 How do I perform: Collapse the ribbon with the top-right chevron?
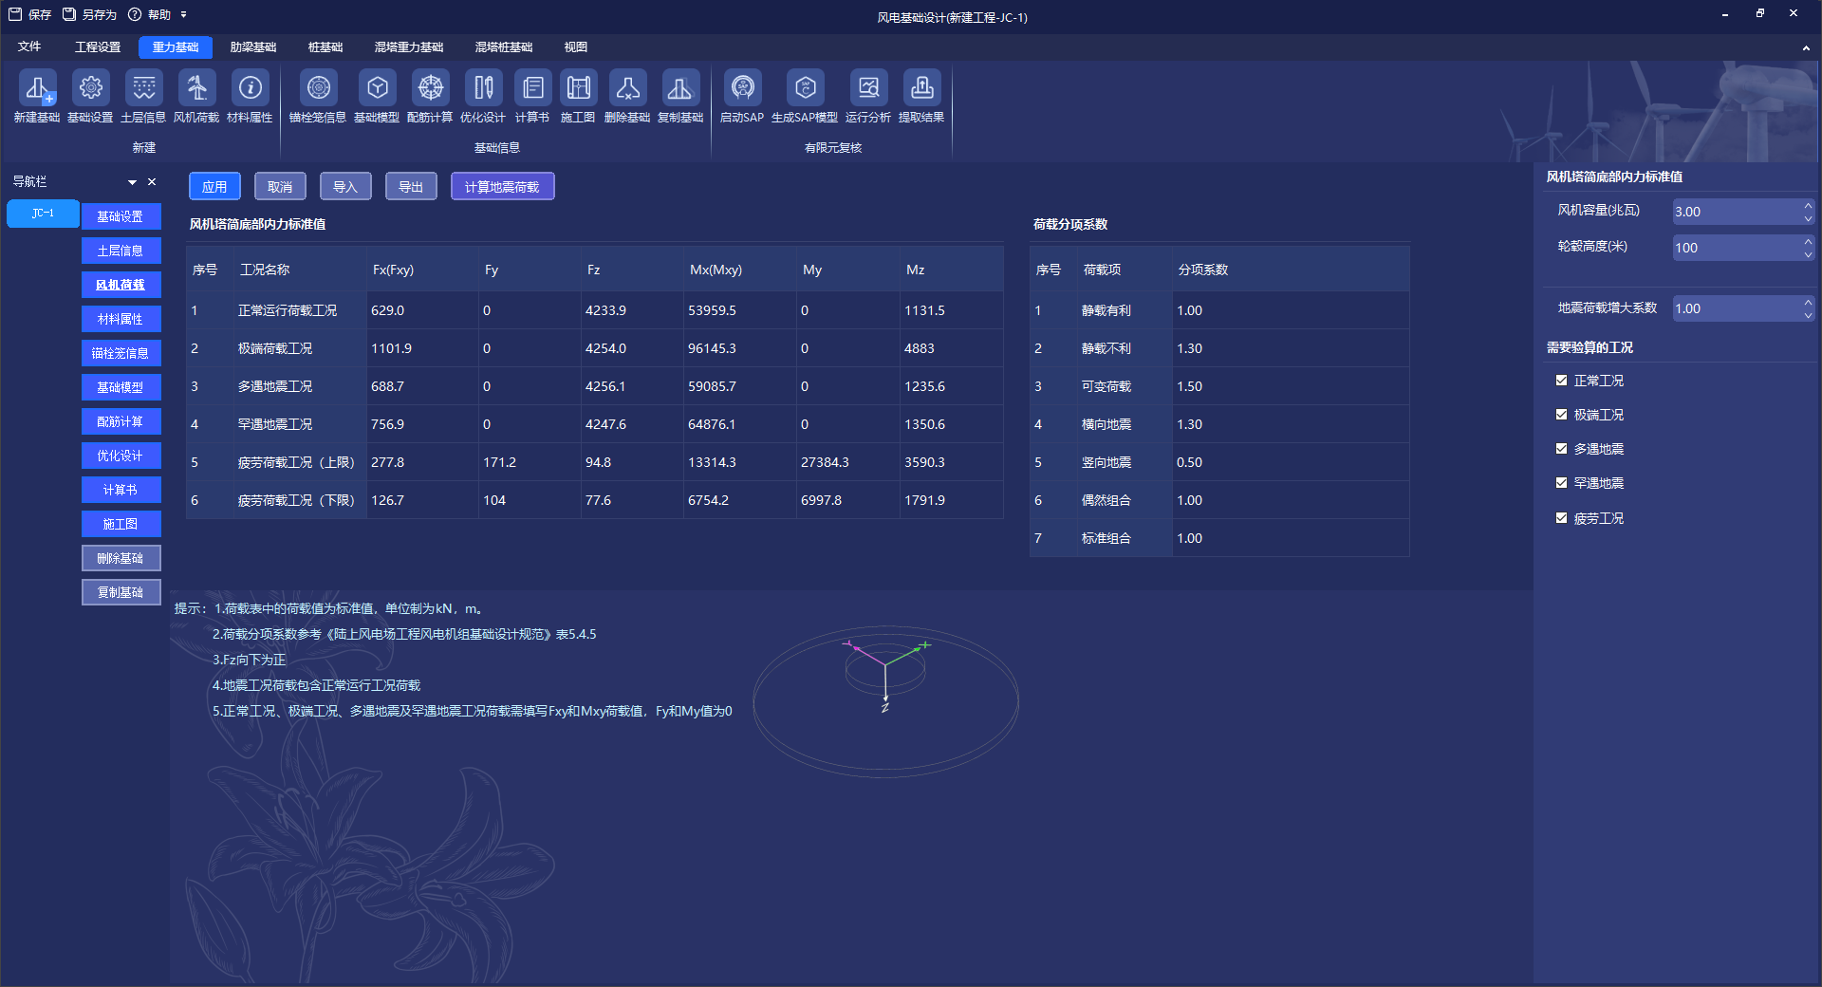[1805, 47]
